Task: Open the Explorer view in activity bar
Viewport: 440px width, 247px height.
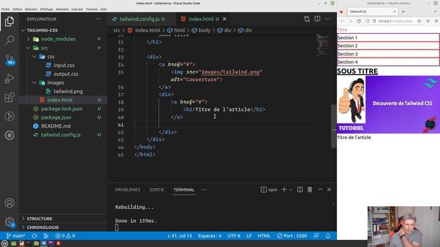Action: coord(9,21)
